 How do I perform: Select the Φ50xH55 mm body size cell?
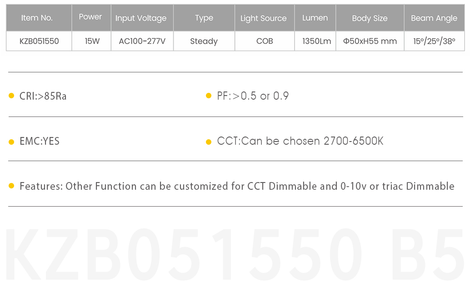coord(370,41)
